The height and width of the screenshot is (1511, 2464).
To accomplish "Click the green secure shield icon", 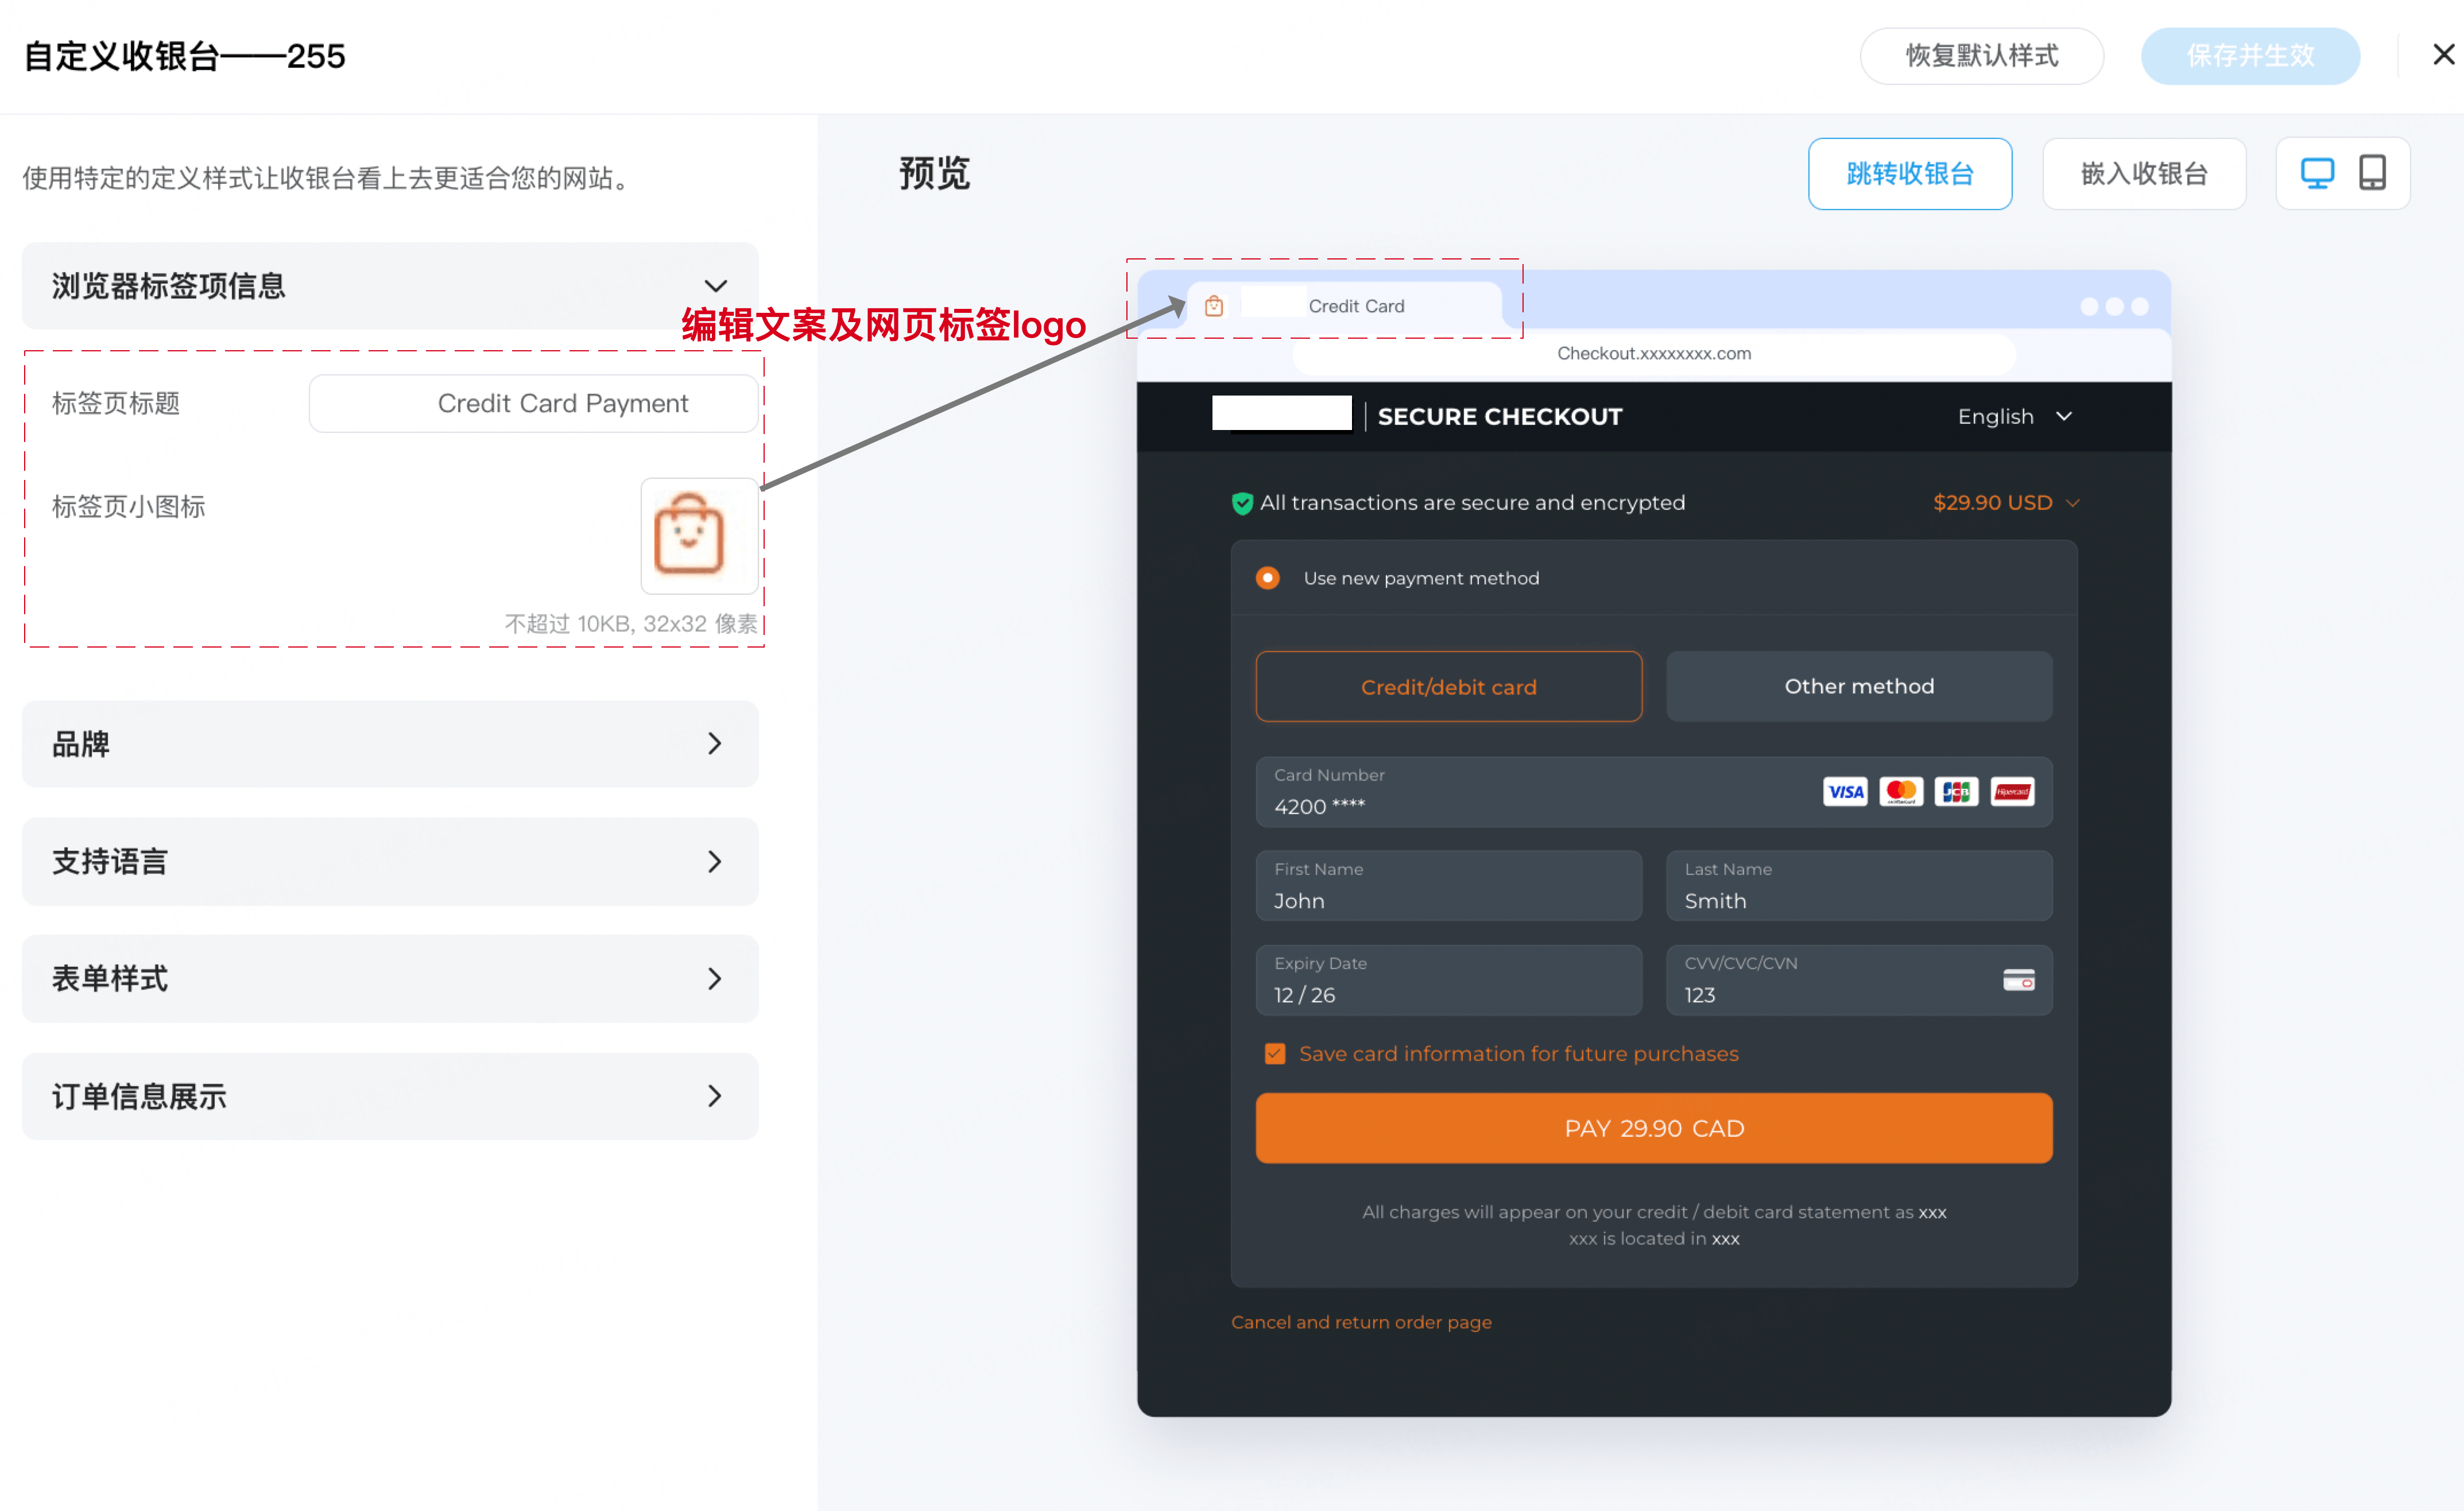I will [x=1242, y=503].
